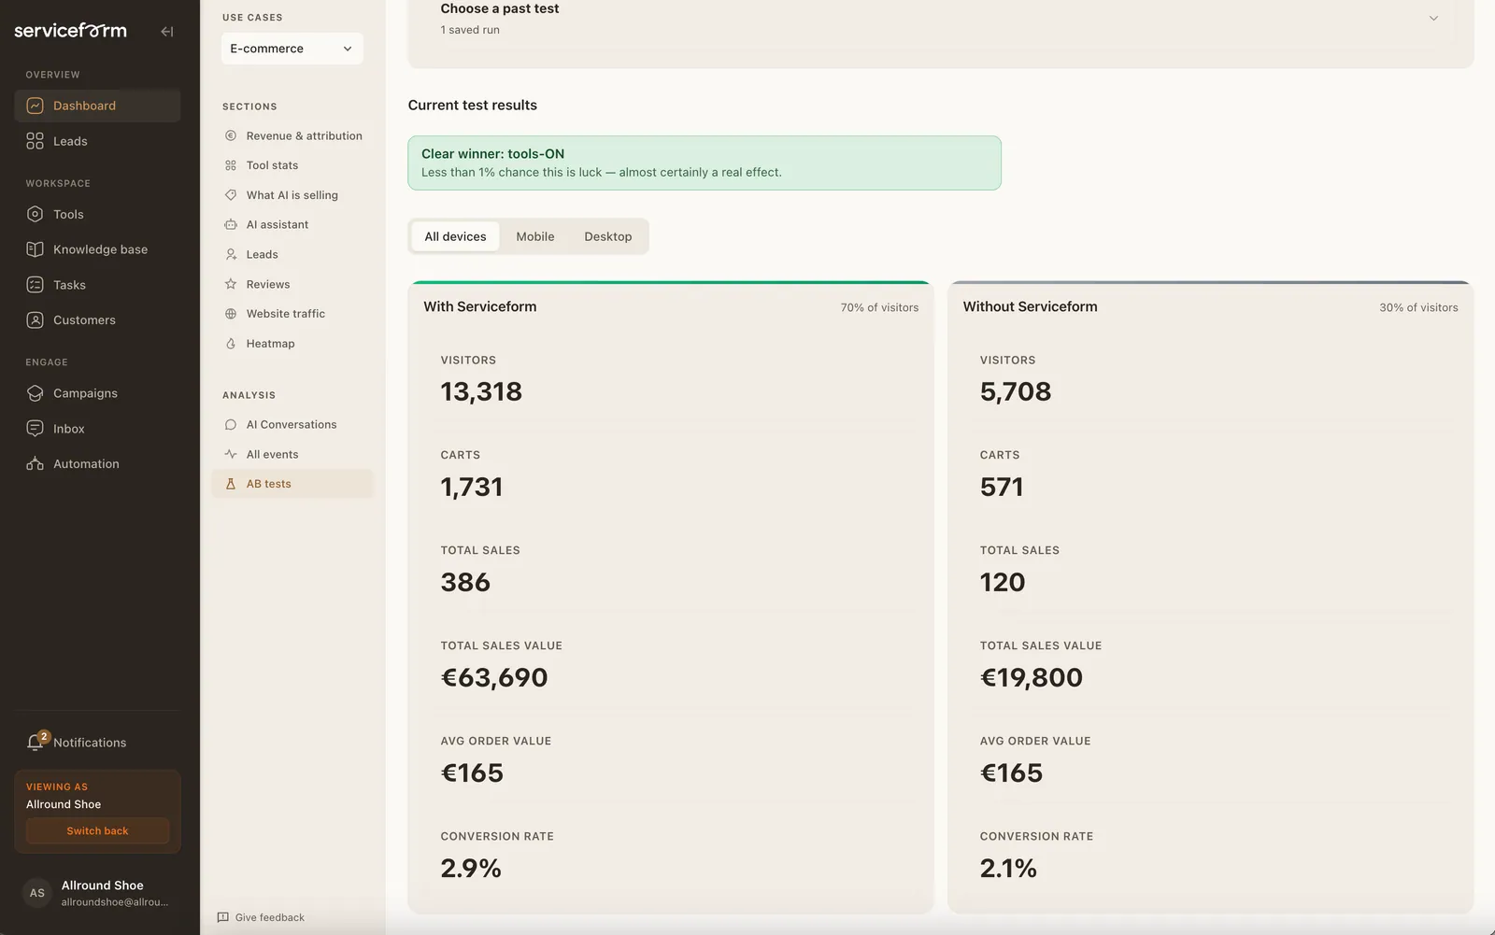Click the Allround Shoe account name

coord(103,885)
